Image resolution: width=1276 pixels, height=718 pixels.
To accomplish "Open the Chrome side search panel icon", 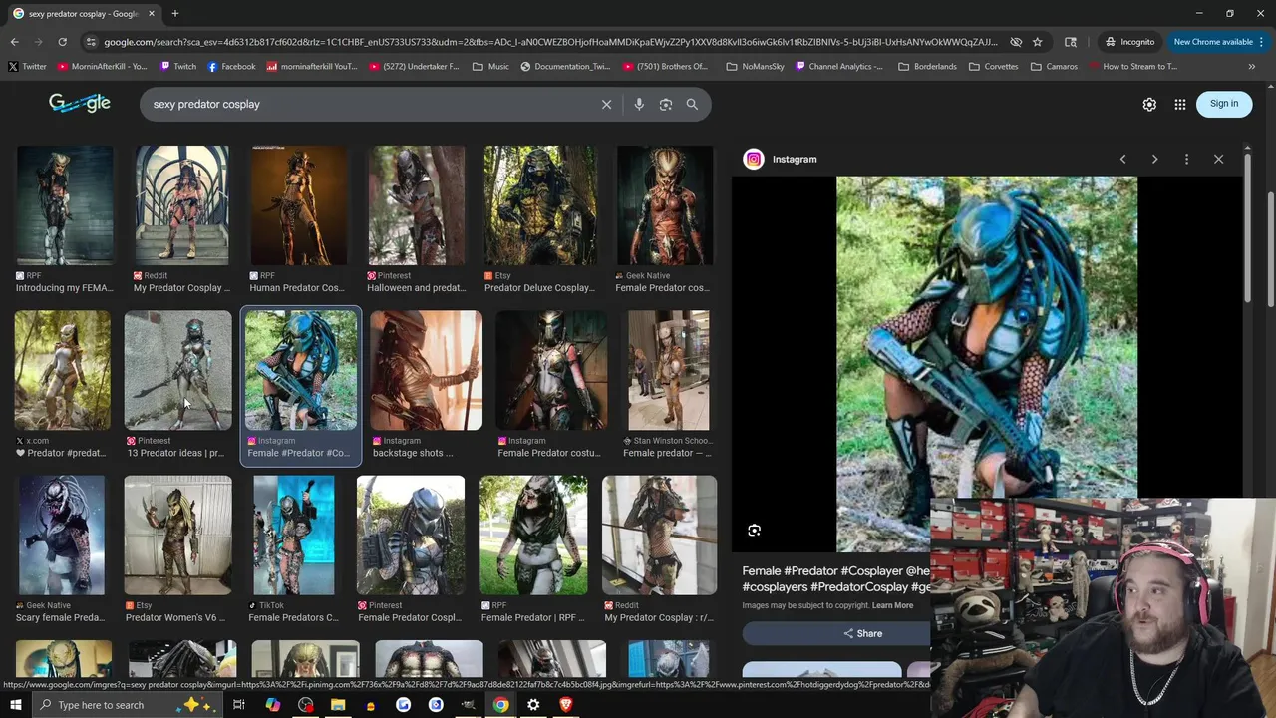I will tap(1071, 42).
